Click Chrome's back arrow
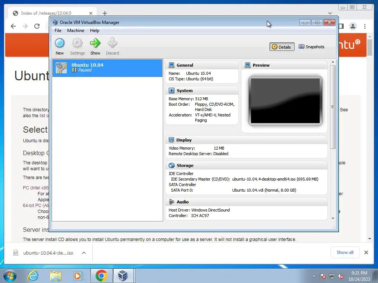The height and width of the screenshot is (283, 378). pos(13,26)
